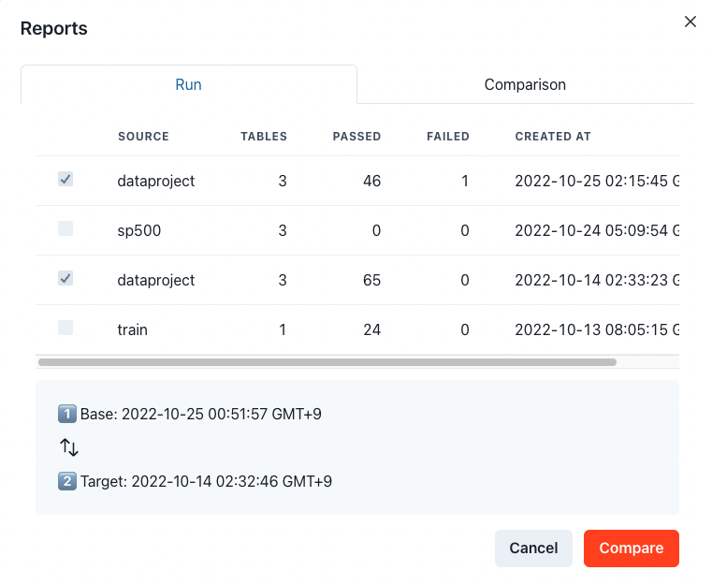Select the sp500 source cell

[x=139, y=230]
